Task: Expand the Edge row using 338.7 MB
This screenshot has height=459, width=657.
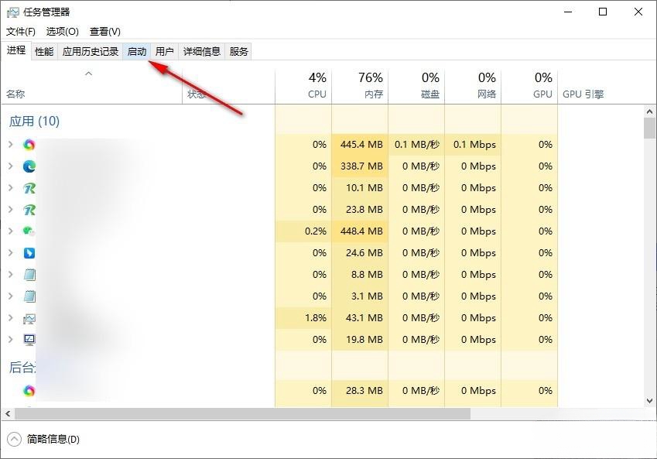Action: [11, 166]
